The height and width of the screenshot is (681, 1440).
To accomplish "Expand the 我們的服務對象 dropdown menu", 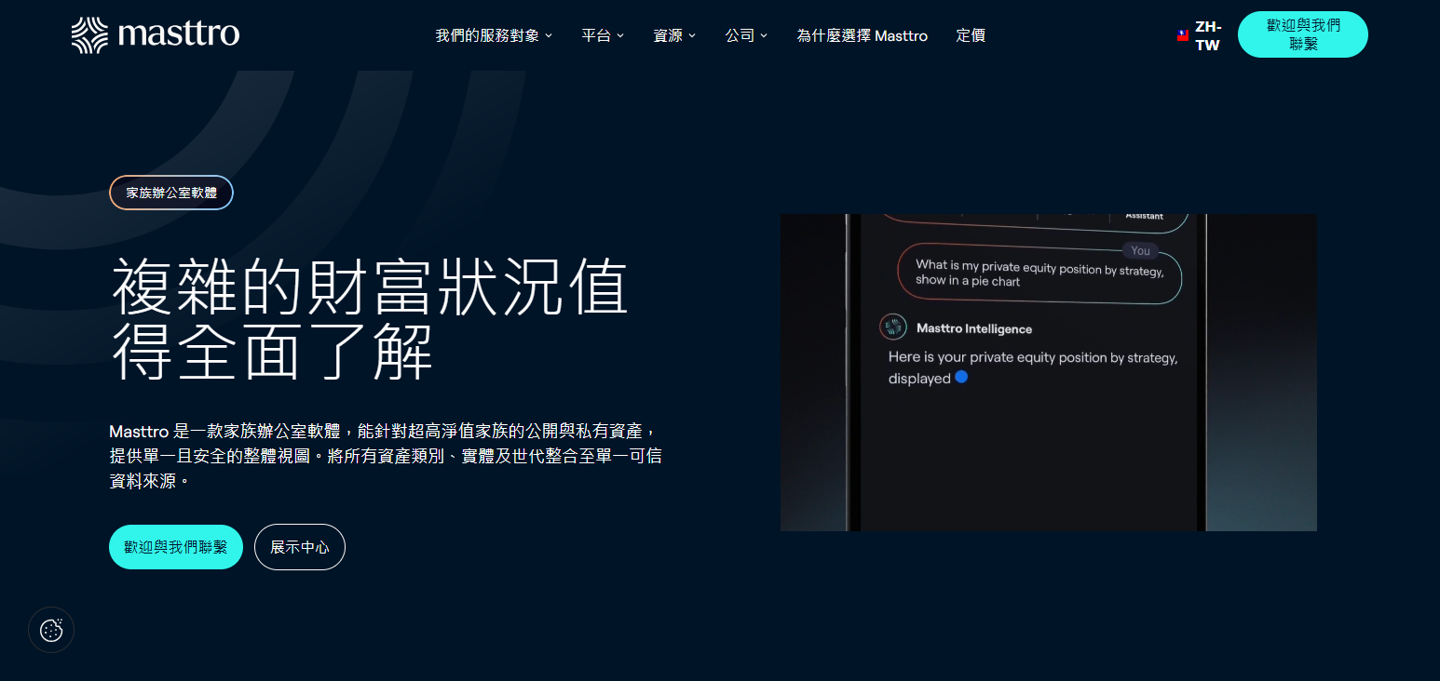I will click(494, 35).
